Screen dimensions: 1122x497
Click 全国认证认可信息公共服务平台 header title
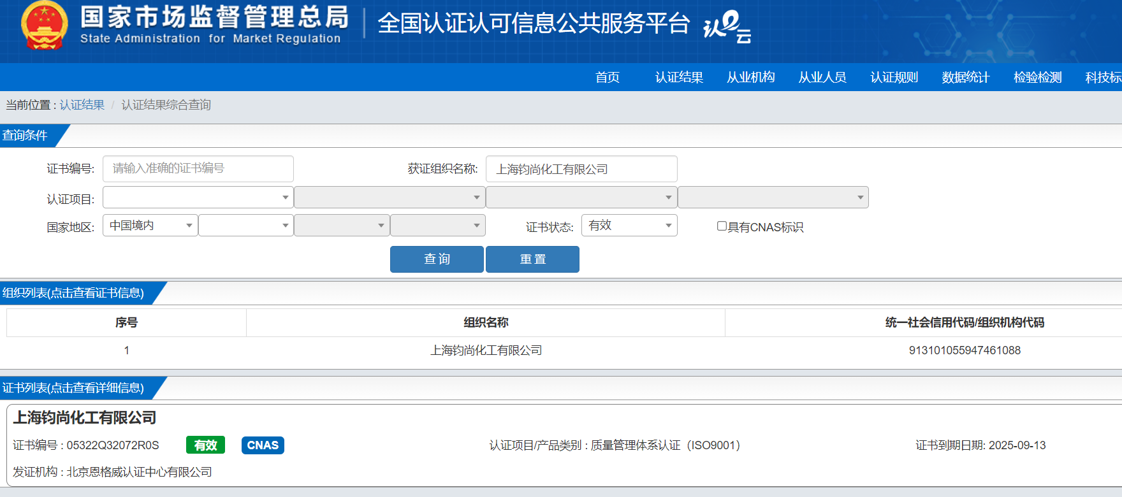pos(534,24)
